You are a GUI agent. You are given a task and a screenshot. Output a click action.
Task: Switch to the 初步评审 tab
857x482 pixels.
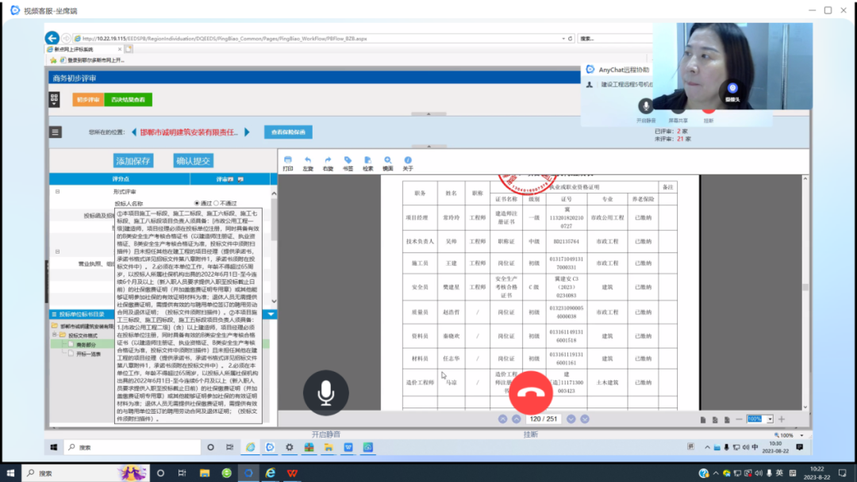pyautogui.click(x=87, y=100)
